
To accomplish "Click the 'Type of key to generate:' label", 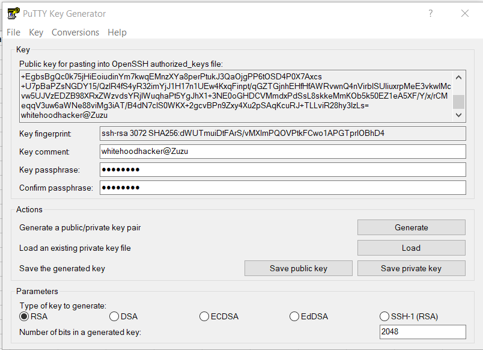I will click(63, 305).
